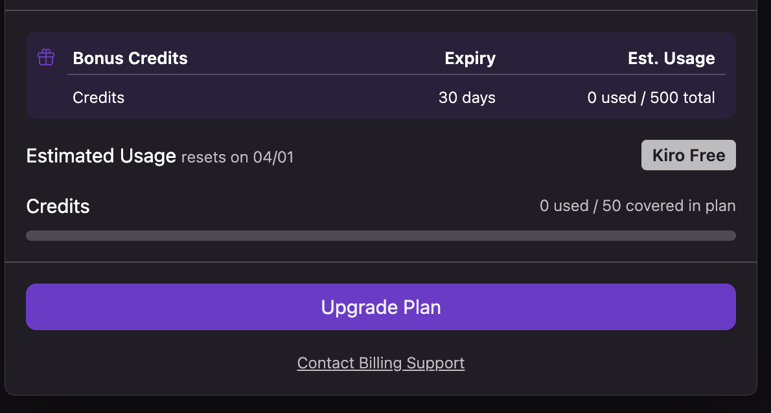Viewport: 771px width, 413px height.
Task: Click the Credits usage progress bar
Action: (x=381, y=236)
